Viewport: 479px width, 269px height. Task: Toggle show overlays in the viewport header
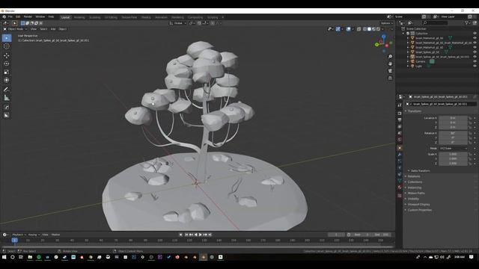(349, 29)
